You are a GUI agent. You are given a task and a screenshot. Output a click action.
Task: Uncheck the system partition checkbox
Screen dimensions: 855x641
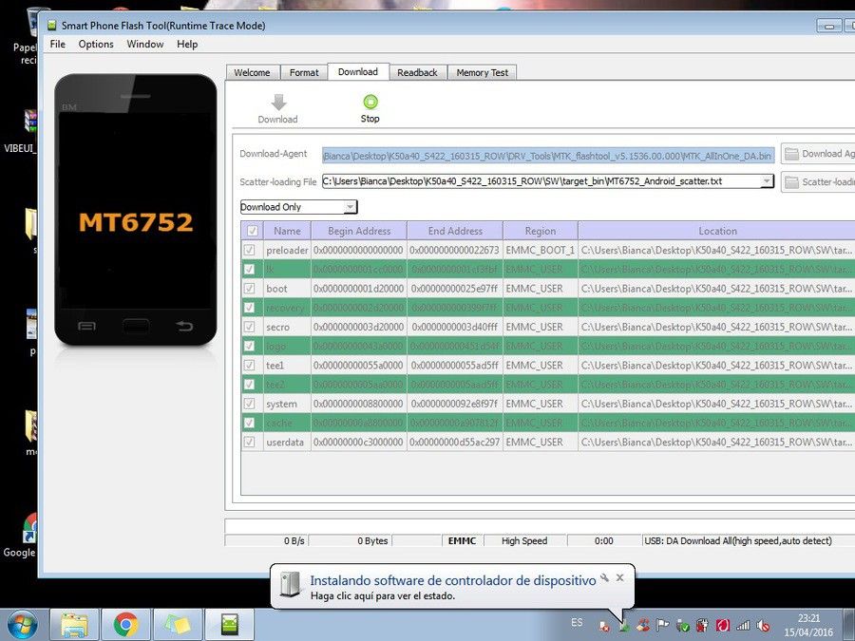point(249,404)
